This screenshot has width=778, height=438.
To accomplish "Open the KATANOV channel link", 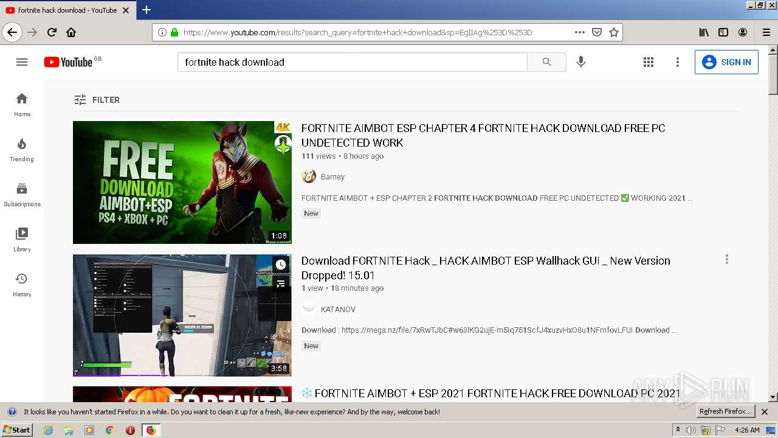I will coord(338,309).
